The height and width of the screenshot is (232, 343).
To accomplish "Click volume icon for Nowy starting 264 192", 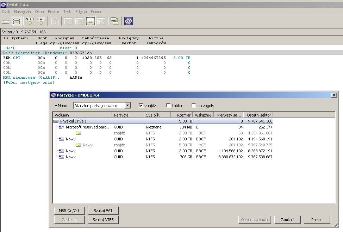I will click(62, 139).
